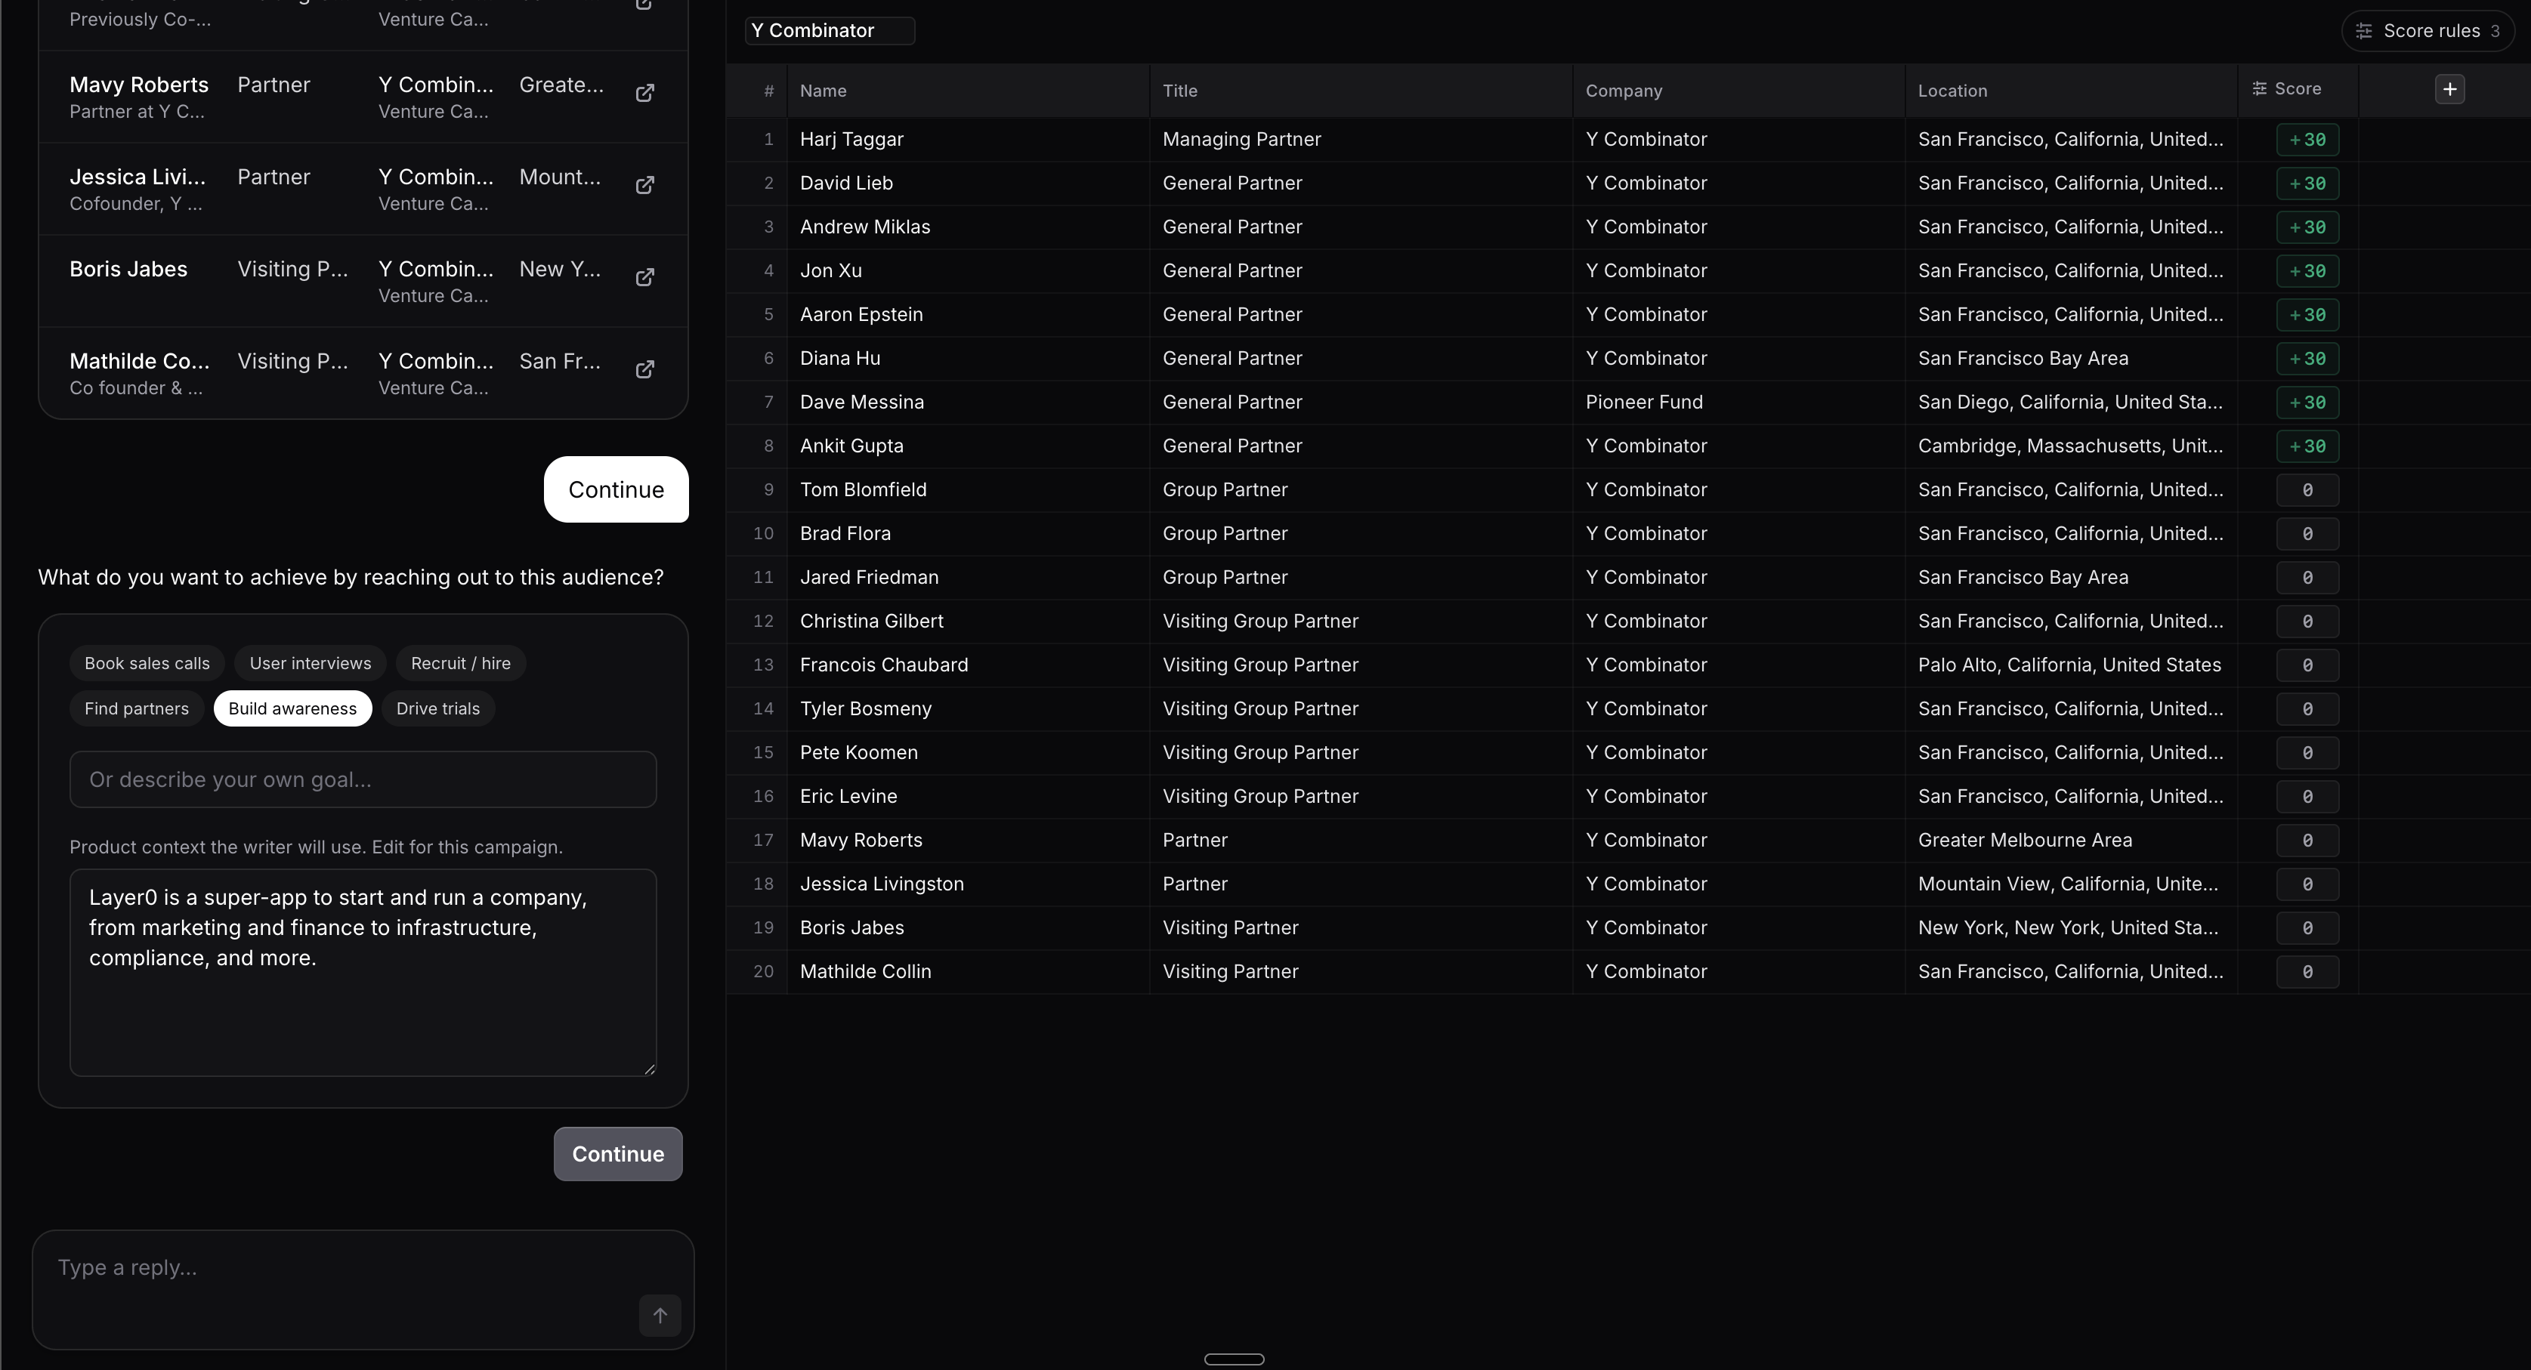Open external link for Mathilde Co... card

pos(644,370)
